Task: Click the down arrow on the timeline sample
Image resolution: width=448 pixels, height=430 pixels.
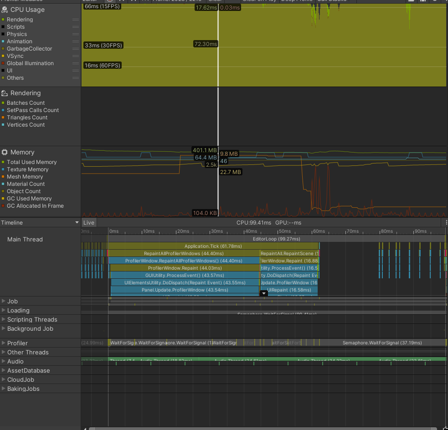Action: coord(263,294)
